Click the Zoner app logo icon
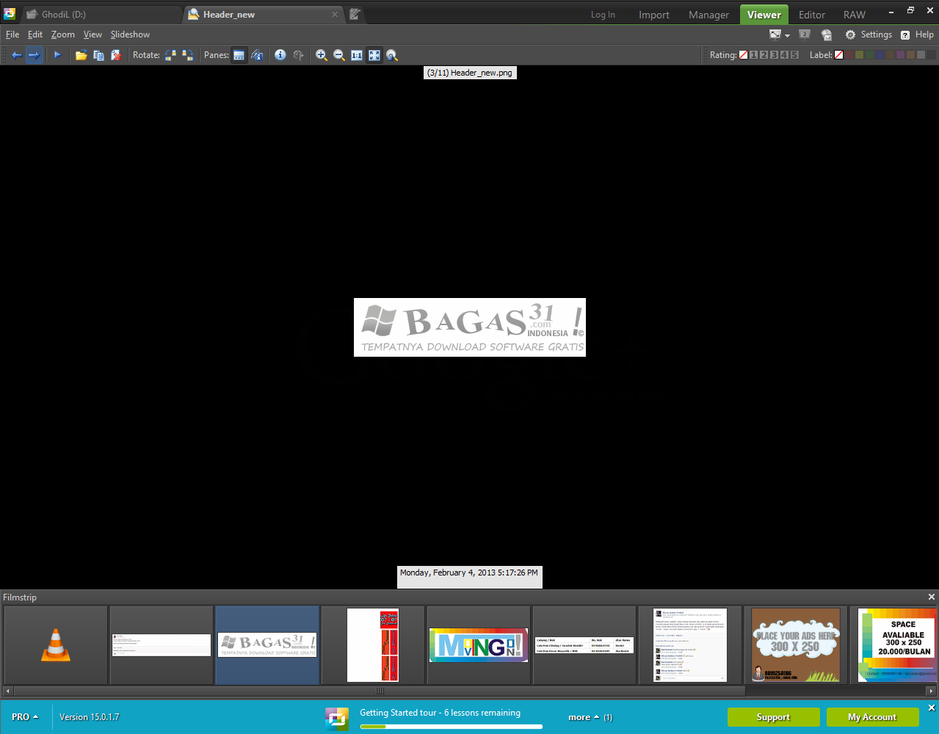Screen dimensions: 939x734 click(x=10, y=13)
